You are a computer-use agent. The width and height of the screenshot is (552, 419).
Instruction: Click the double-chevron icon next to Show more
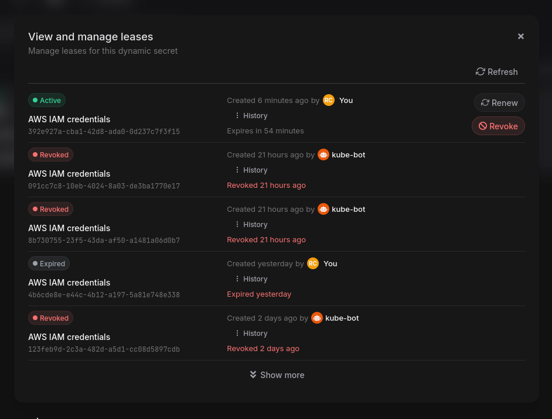[x=253, y=375]
